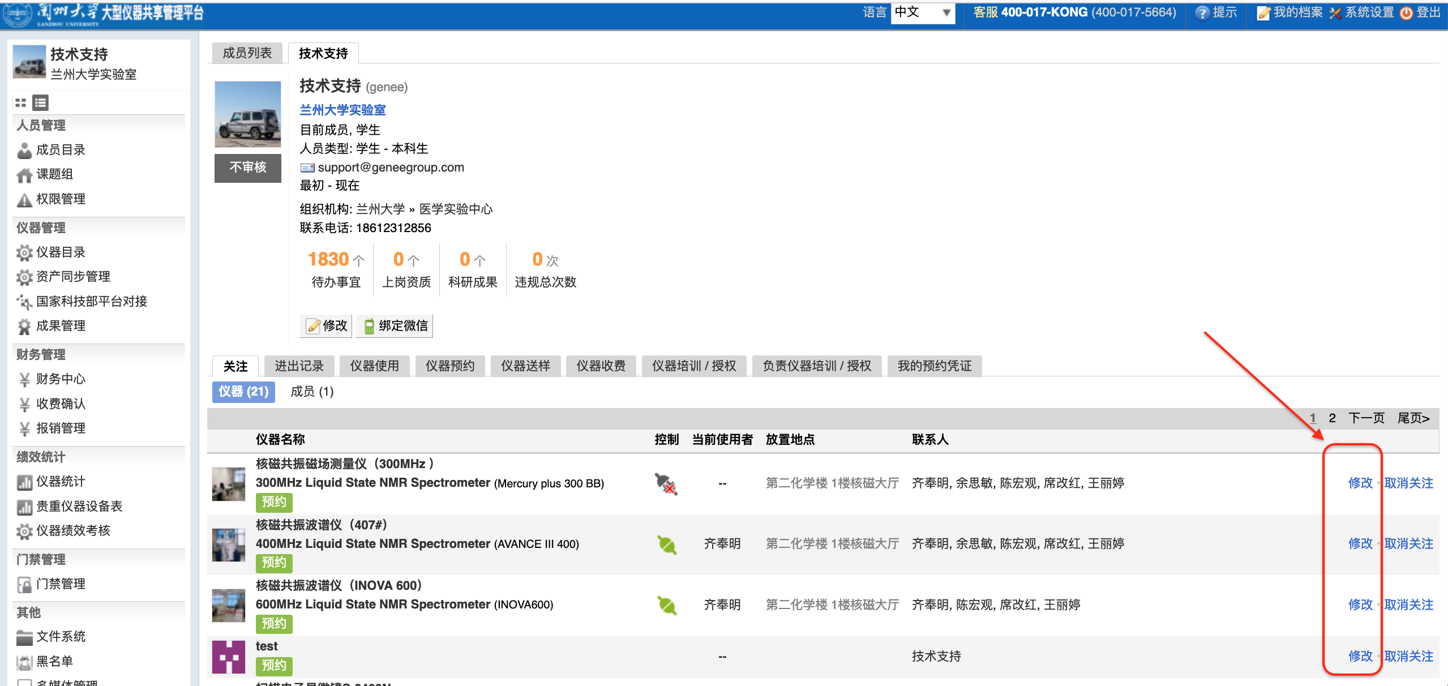This screenshot has width=1448, height=686.
Task: Open 成果管理 award icon
Action: point(24,326)
